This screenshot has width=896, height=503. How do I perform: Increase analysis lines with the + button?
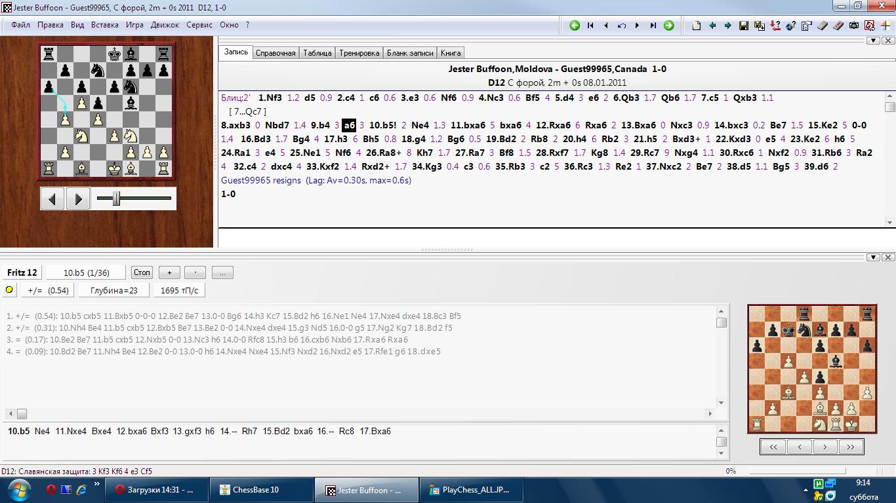pos(169,272)
